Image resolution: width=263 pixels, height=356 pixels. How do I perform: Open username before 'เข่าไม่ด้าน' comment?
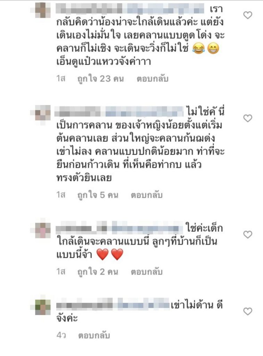pyautogui.click(x=113, y=305)
